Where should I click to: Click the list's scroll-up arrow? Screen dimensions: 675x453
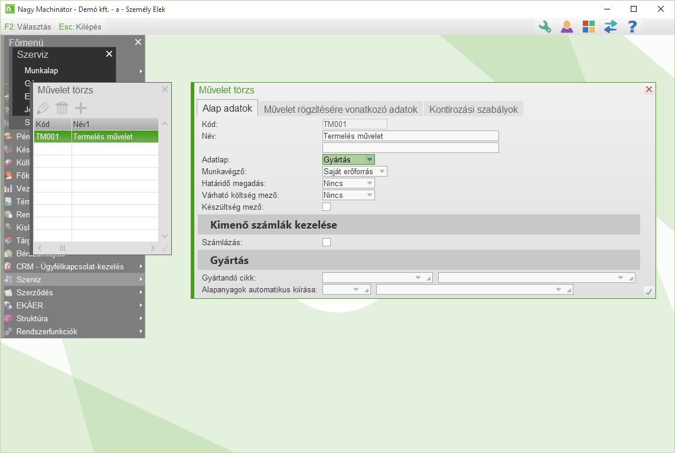click(165, 124)
